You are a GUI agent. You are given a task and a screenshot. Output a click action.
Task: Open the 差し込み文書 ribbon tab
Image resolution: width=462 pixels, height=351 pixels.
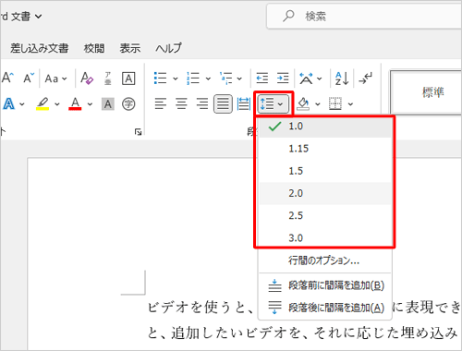click(40, 48)
